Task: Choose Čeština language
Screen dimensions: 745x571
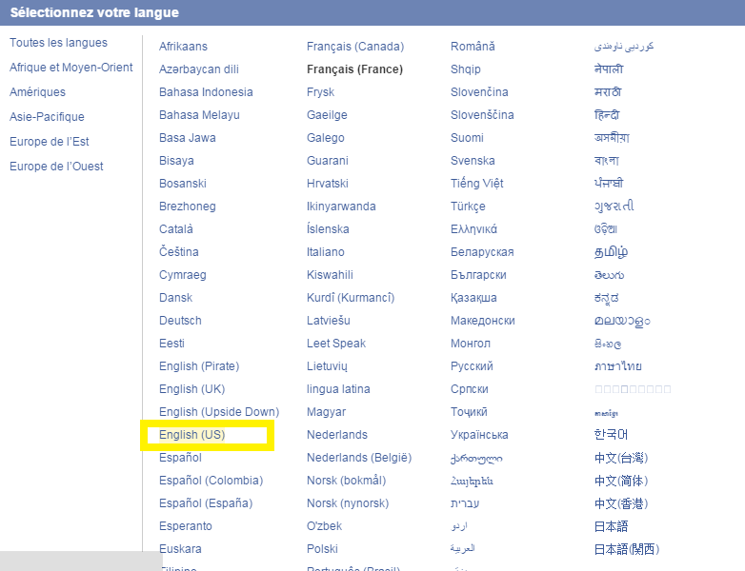Action: (179, 251)
